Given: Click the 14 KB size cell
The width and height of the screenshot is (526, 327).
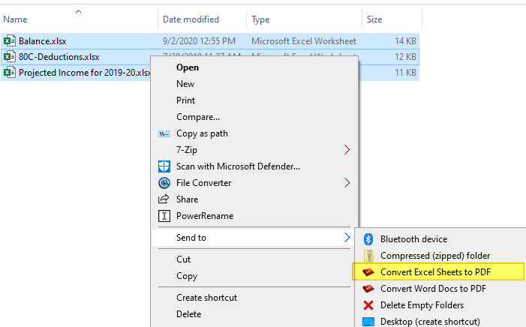Looking at the screenshot, I should coord(405,41).
